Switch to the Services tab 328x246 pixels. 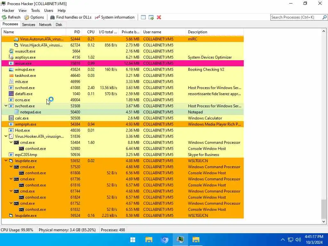pos(29,25)
